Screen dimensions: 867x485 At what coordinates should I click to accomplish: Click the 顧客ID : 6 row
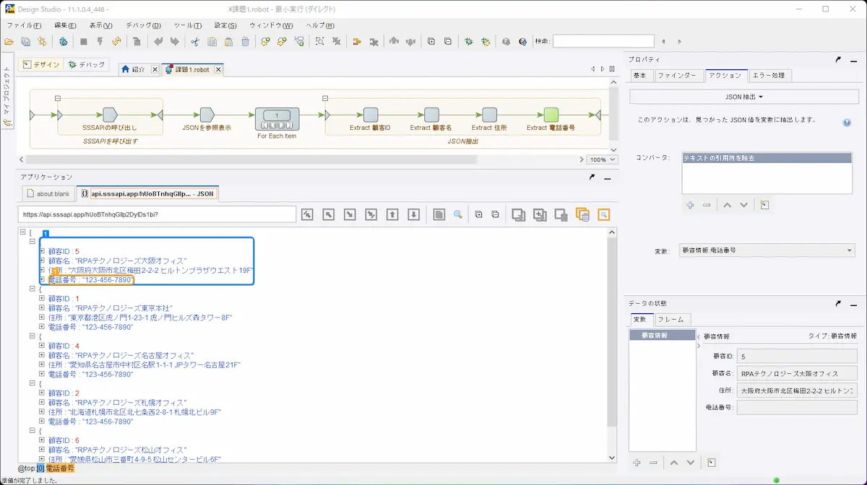point(64,440)
